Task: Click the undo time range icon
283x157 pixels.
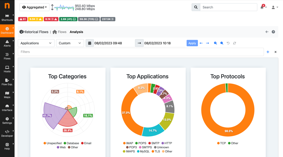Action: click(228, 43)
